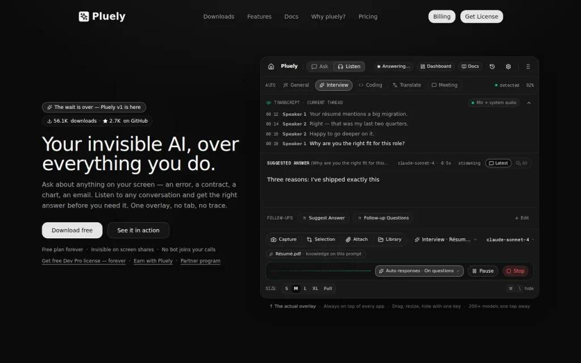This screenshot has width=581, height=363.
Task: Click the Attach paperclip button
Action: point(356,239)
